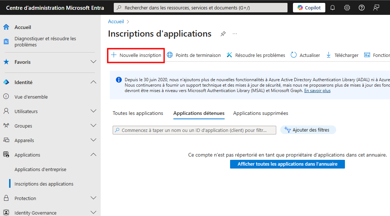
Task: Expand the Groupes chevron
Action: pyautogui.click(x=93, y=126)
